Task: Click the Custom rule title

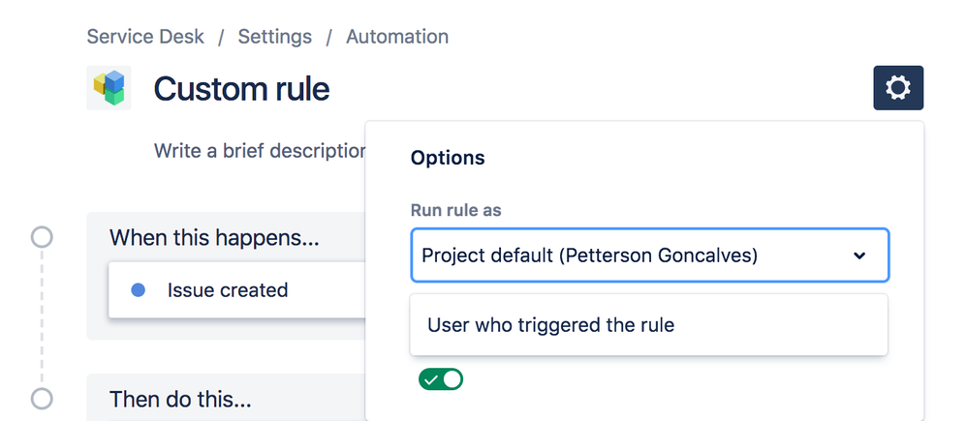Action: click(x=241, y=89)
